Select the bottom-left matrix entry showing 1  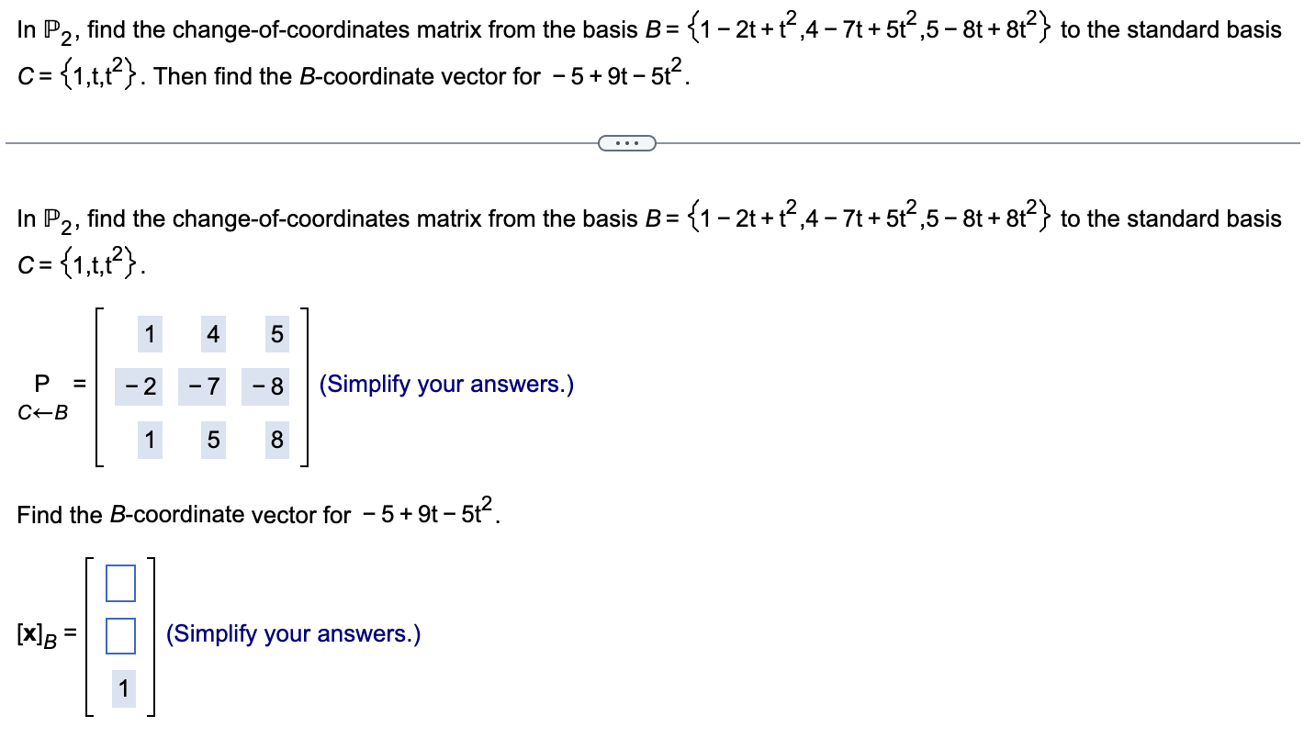[x=148, y=440]
